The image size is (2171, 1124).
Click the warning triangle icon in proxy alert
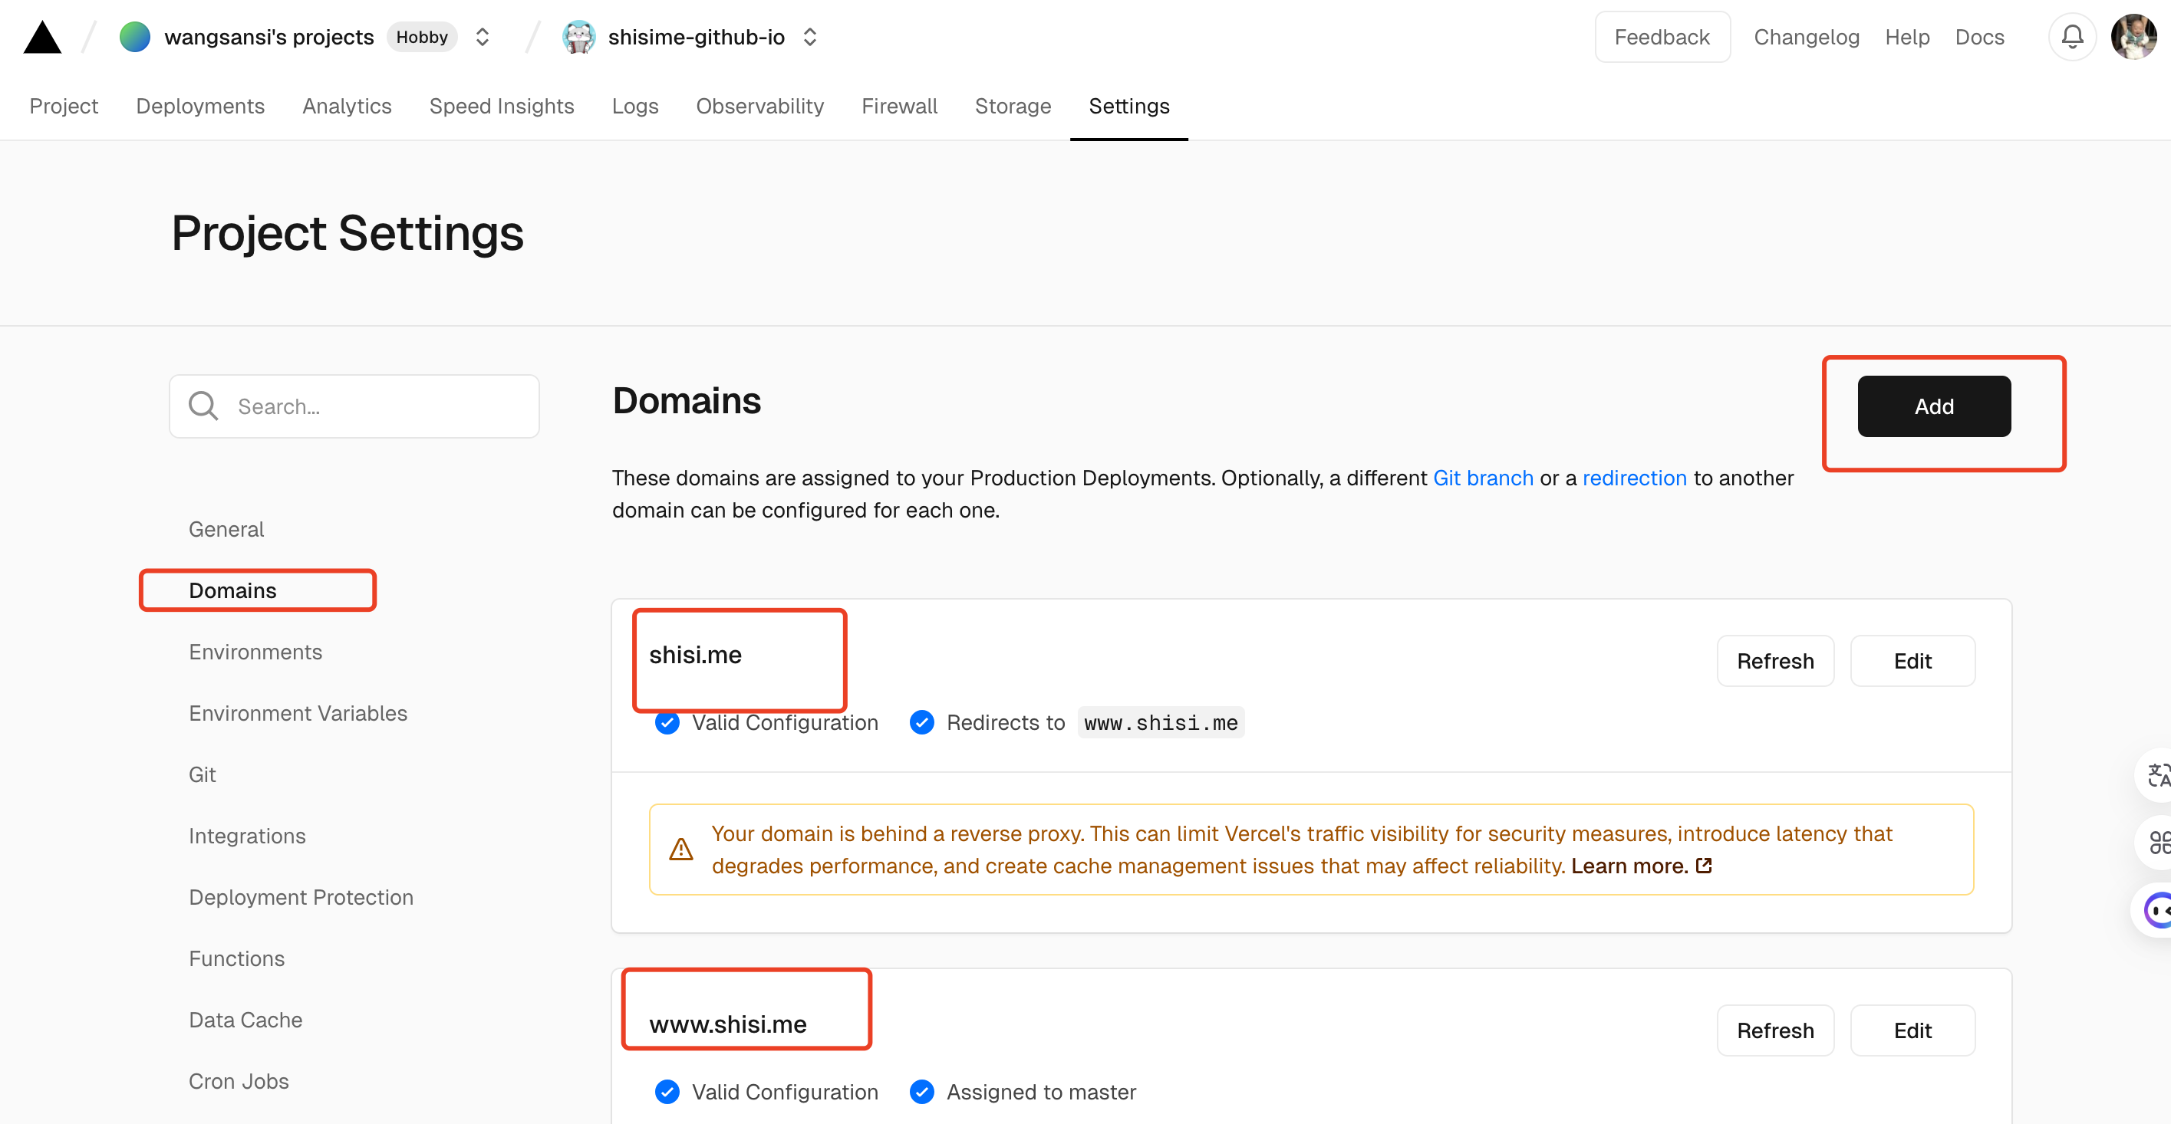click(x=681, y=850)
